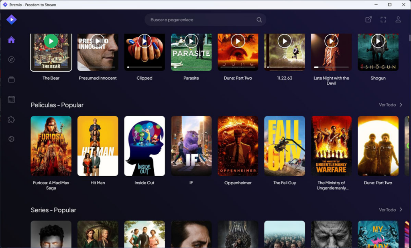Open the Game of Thrones series poster

pos(238,234)
